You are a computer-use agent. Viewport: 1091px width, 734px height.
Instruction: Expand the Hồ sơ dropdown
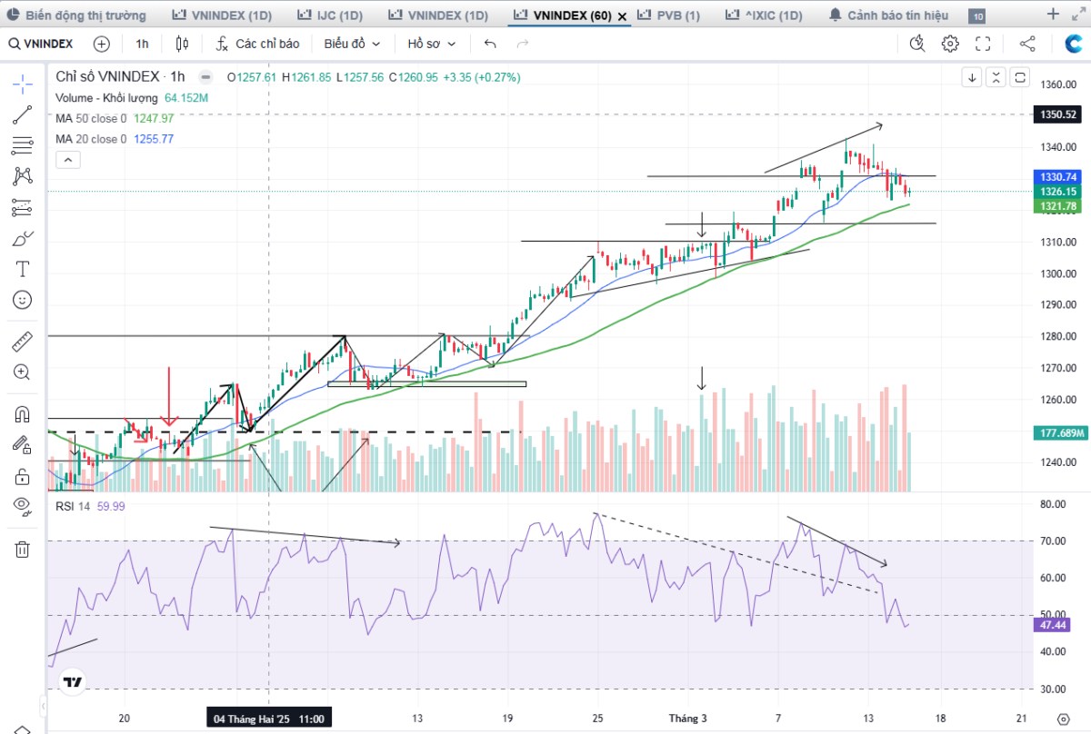pos(432,44)
